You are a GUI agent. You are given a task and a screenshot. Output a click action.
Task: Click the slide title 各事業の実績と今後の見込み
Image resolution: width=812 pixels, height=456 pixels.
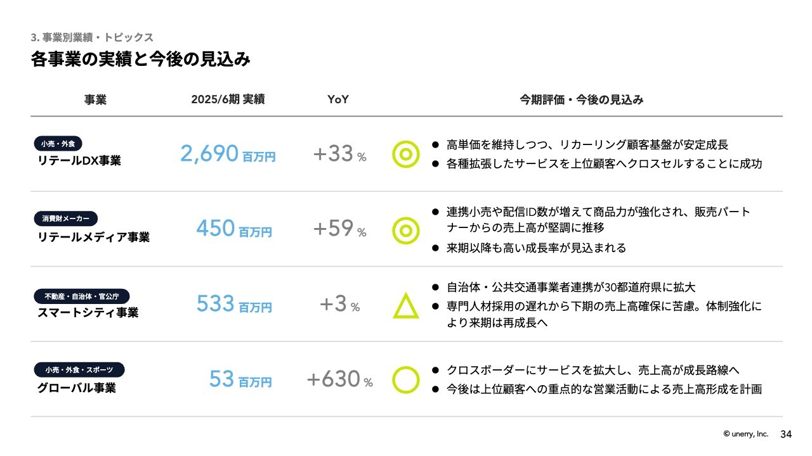click(x=140, y=60)
